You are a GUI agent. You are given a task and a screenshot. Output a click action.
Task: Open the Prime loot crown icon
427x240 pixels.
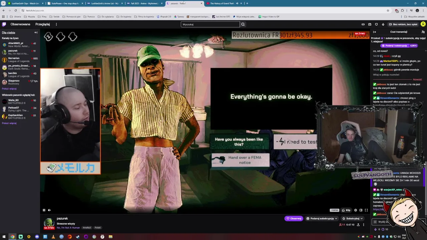point(363,24)
